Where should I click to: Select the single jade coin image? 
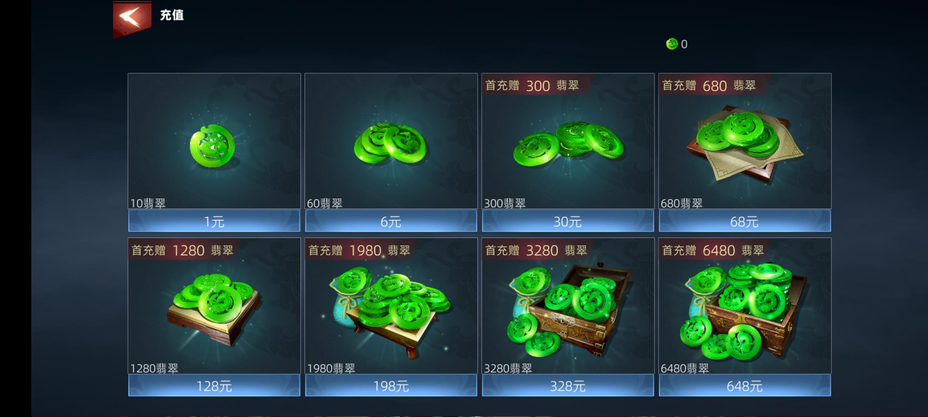click(x=212, y=146)
